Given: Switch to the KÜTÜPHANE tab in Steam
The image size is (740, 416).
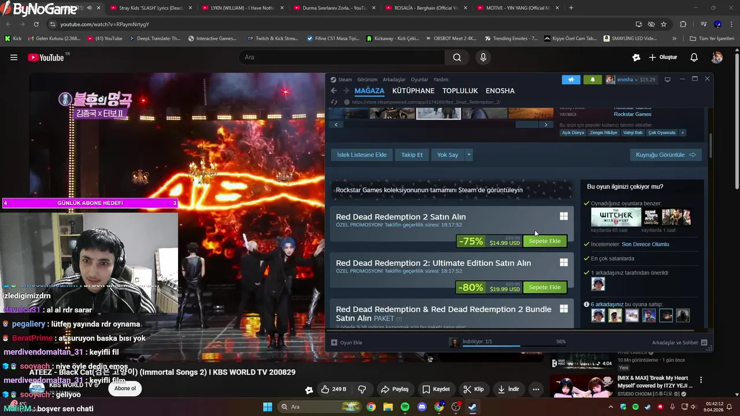Looking at the screenshot, I should tap(413, 91).
